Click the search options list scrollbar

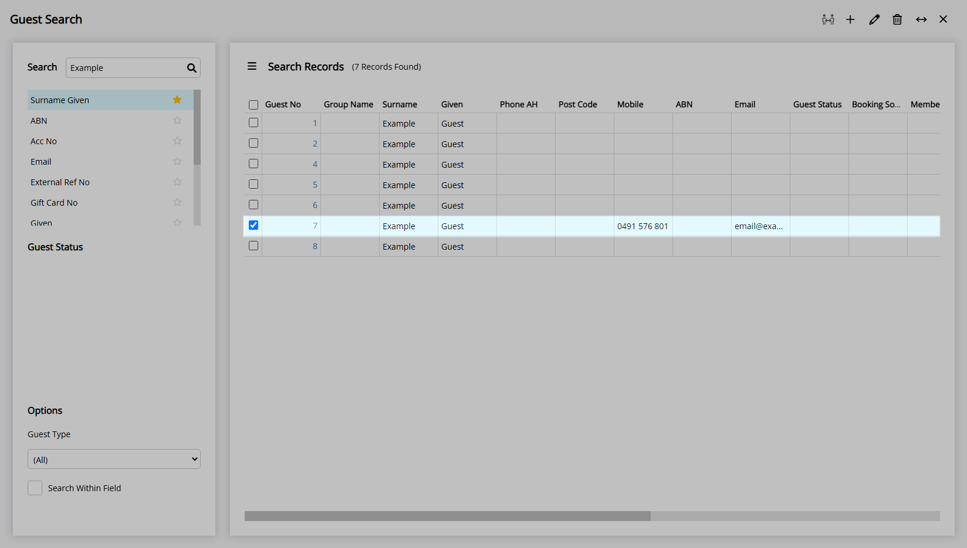(197, 127)
